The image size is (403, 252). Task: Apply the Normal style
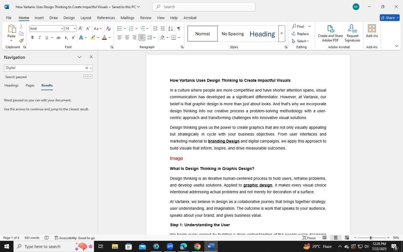coord(203,34)
